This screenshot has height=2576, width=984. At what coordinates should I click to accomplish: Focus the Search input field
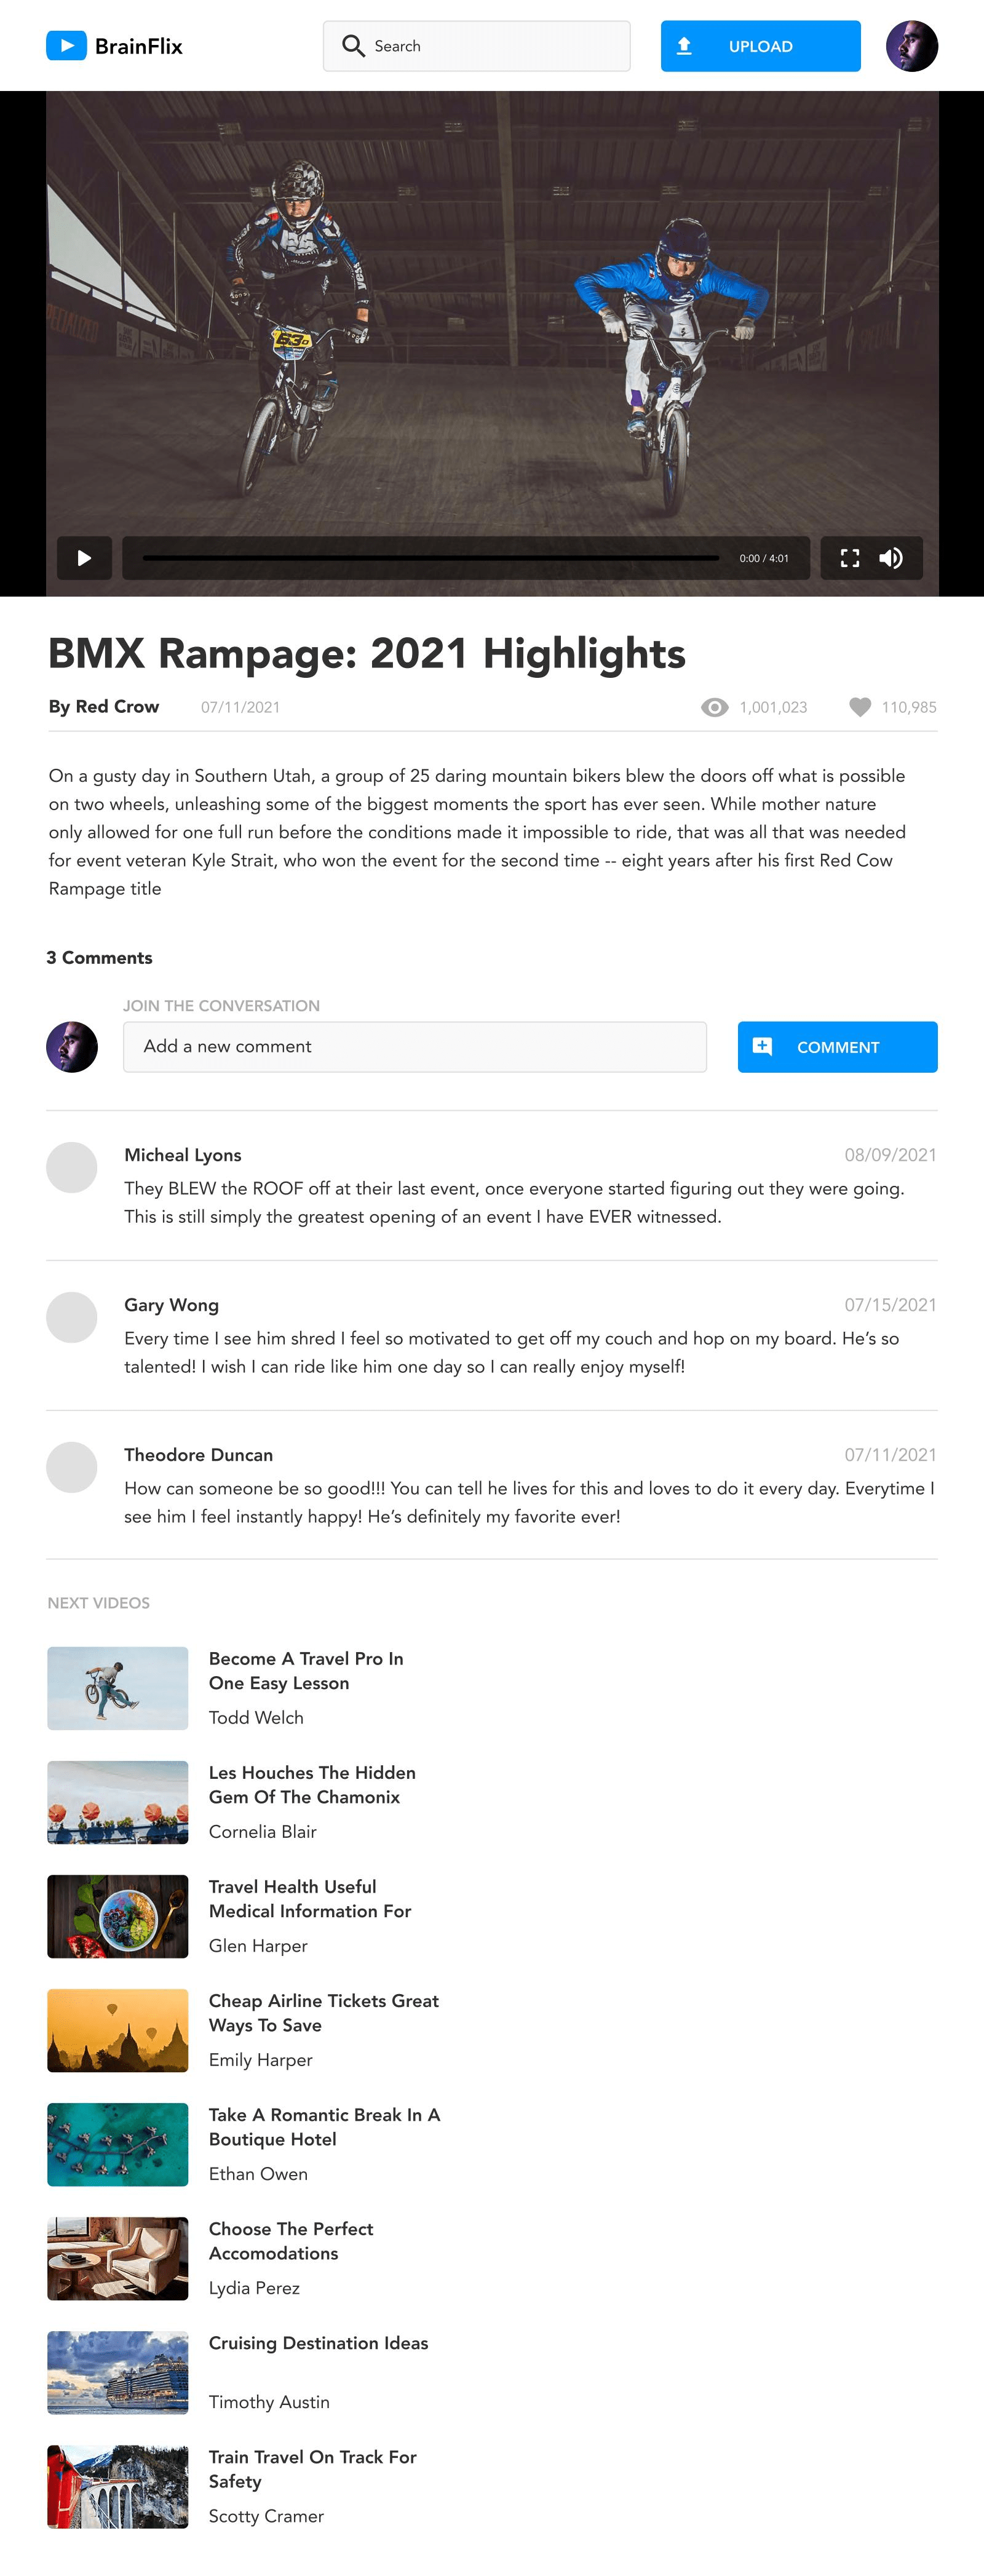click(476, 46)
